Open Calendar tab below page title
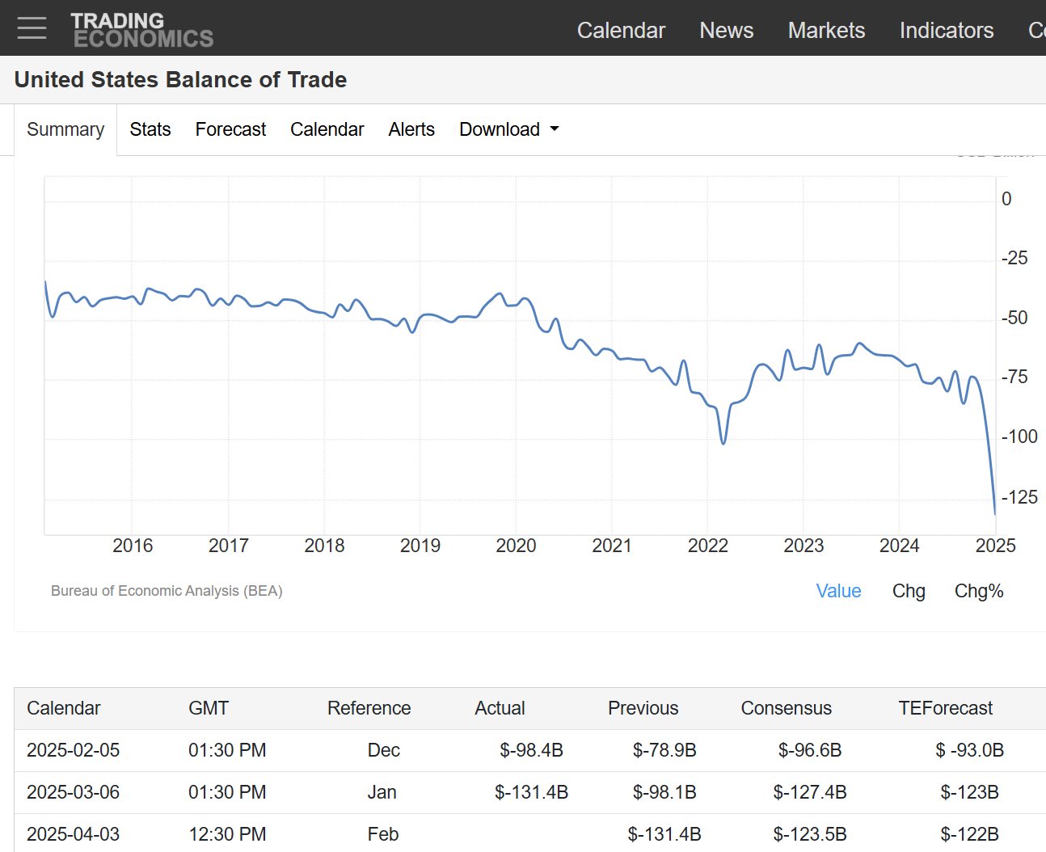 point(327,129)
